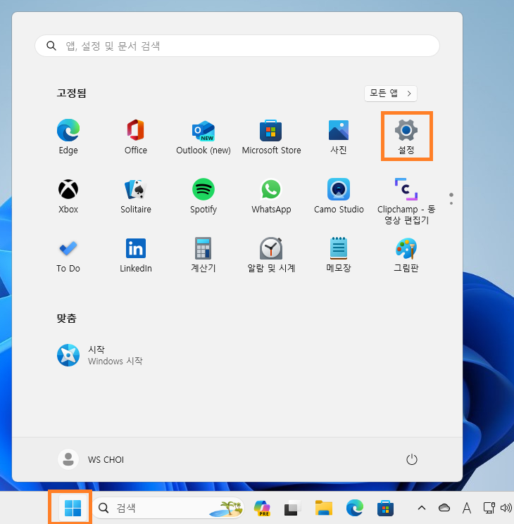Viewport: 514px width, 524px height.
Task: Switch input language indicator A
Action: pos(467,508)
